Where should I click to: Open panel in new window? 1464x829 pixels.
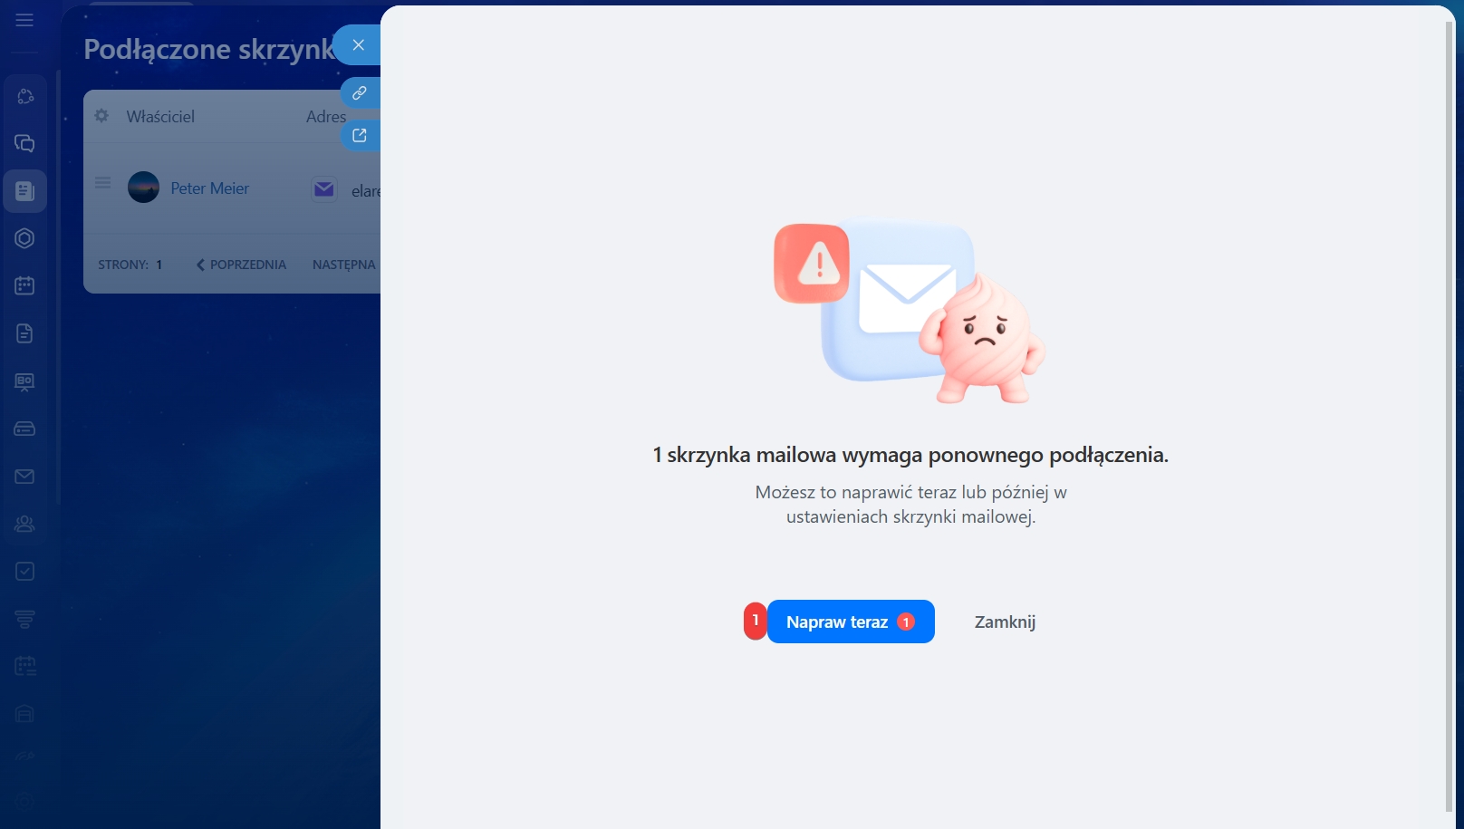[x=360, y=135]
